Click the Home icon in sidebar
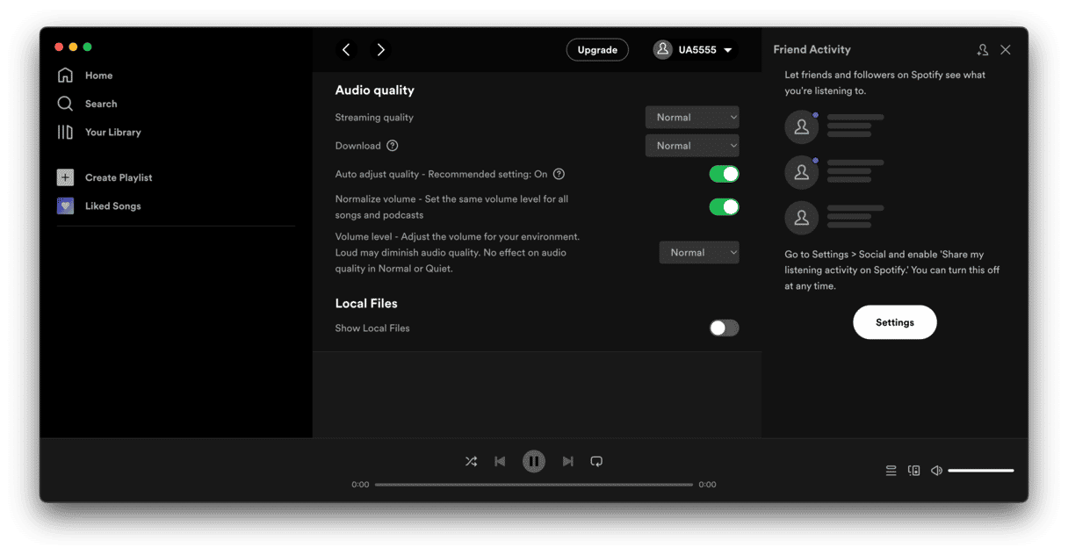The image size is (1068, 555). pos(65,76)
